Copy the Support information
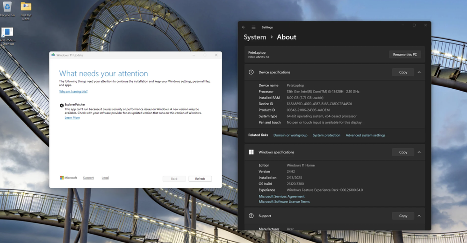Viewport: 467px width, 243px height. [403, 216]
